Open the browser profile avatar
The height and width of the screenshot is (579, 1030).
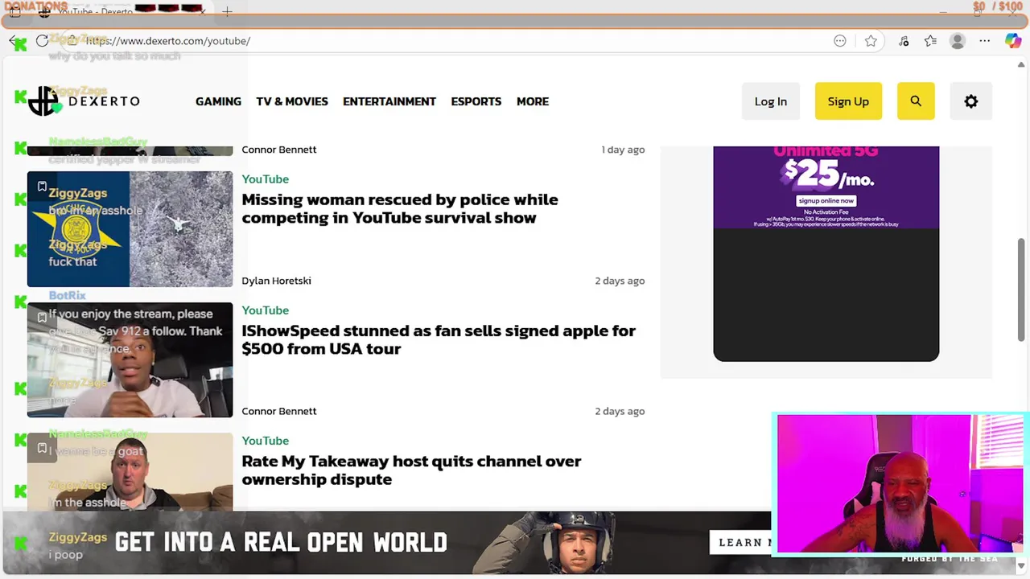click(x=958, y=41)
